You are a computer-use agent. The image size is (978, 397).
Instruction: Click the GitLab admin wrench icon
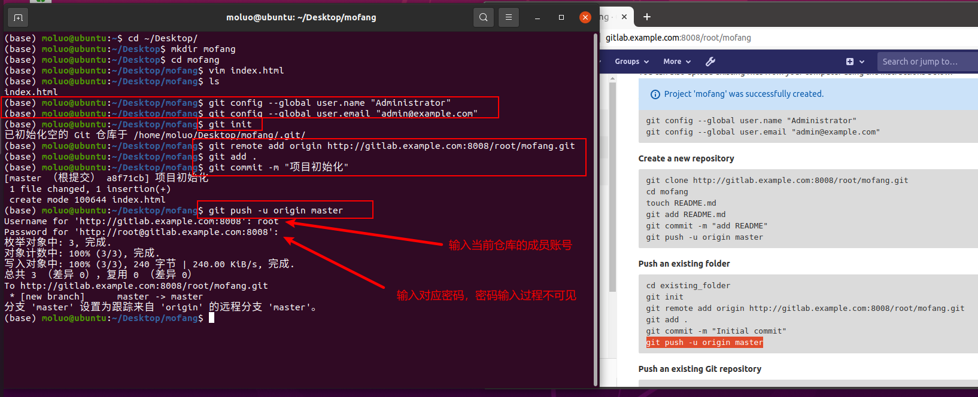click(x=710, y=62)
